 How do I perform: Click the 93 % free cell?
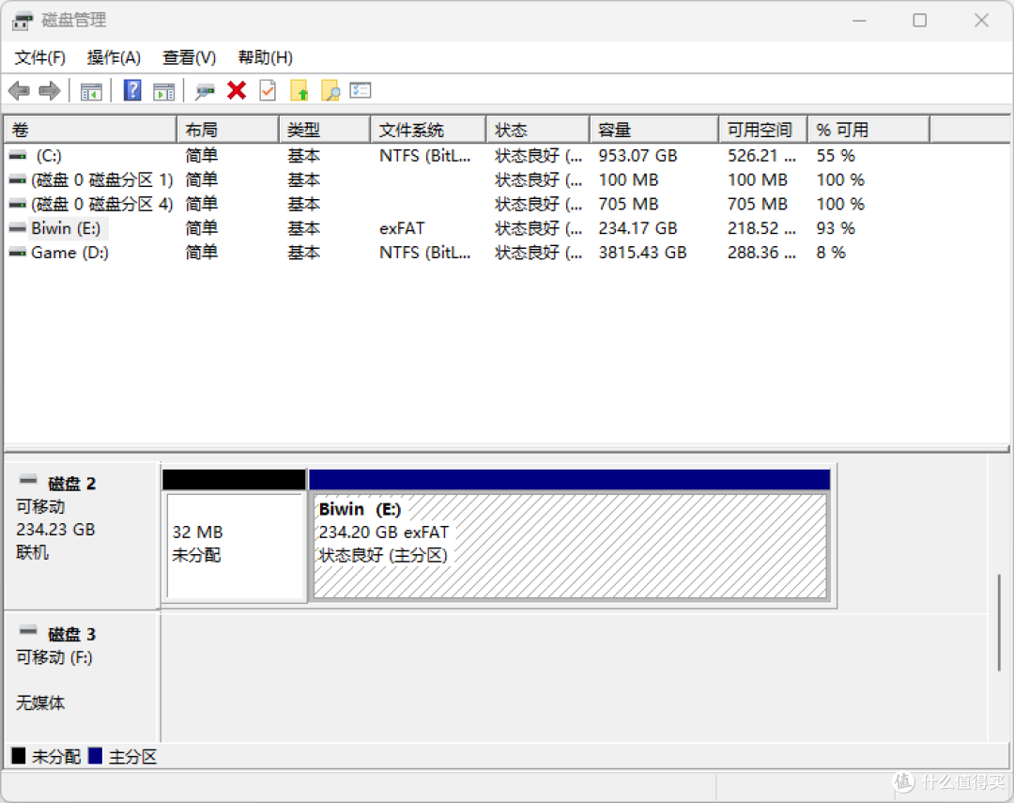836,228
